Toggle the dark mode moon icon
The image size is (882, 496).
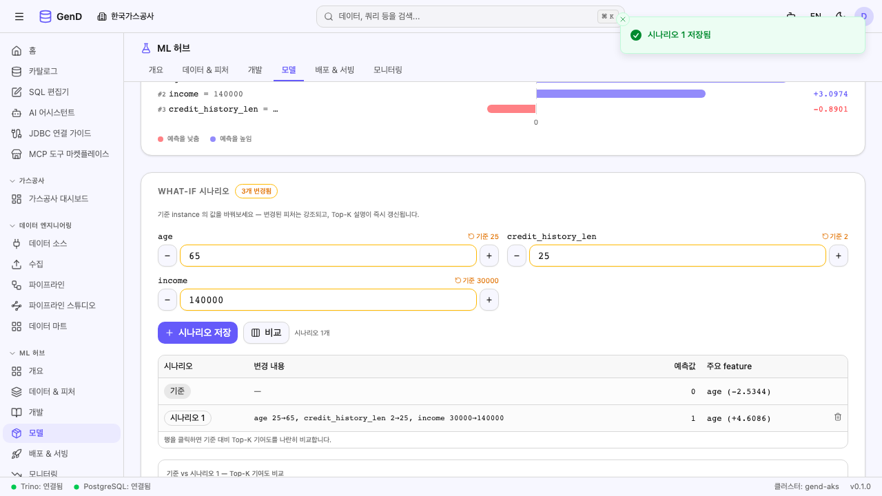tap(840, 17)
